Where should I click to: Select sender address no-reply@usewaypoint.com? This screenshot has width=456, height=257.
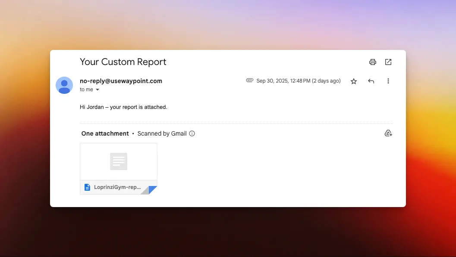pyautogui.click(x=121, y=81)
